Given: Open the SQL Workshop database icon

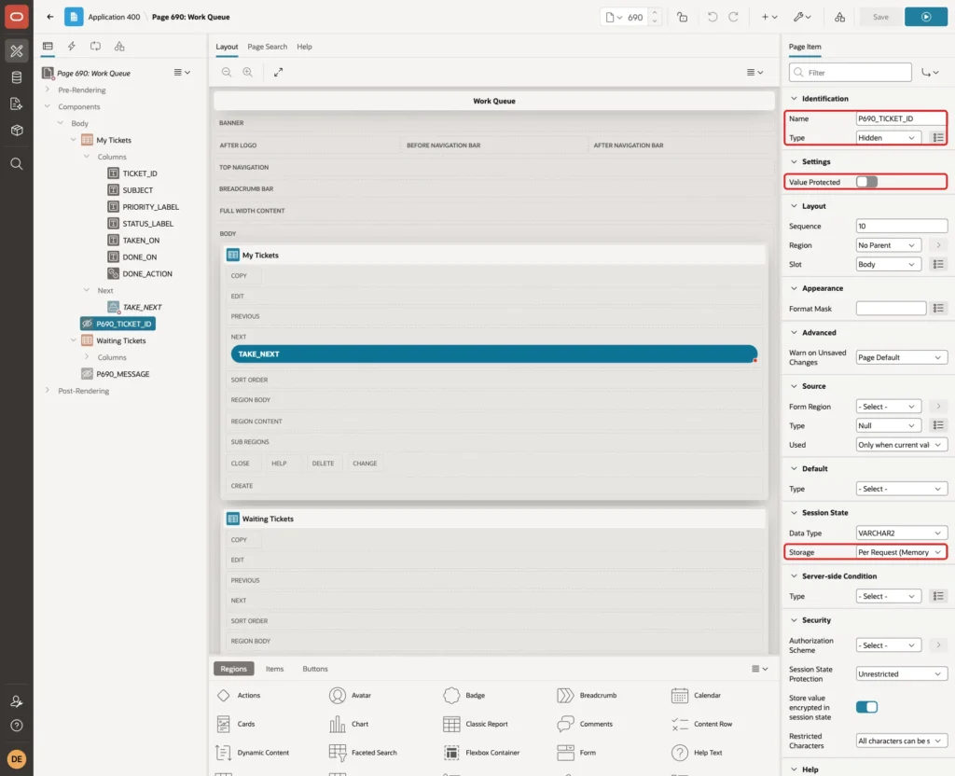Looking at the screenshot, I should pyautogui.click(x=17, y=77).
